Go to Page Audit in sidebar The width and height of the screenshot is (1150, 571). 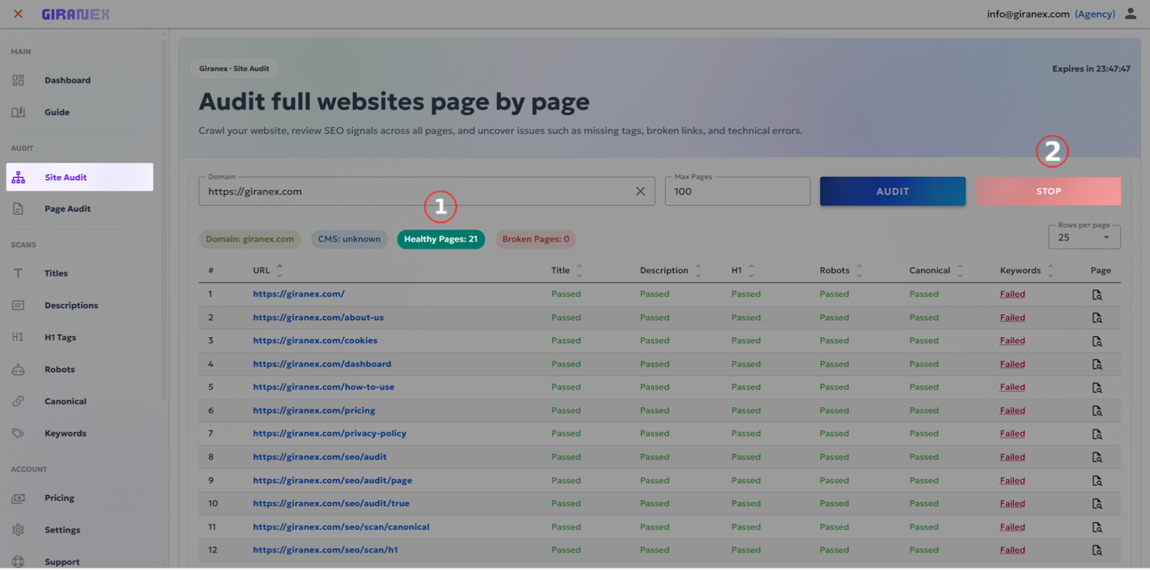(79, 209)
